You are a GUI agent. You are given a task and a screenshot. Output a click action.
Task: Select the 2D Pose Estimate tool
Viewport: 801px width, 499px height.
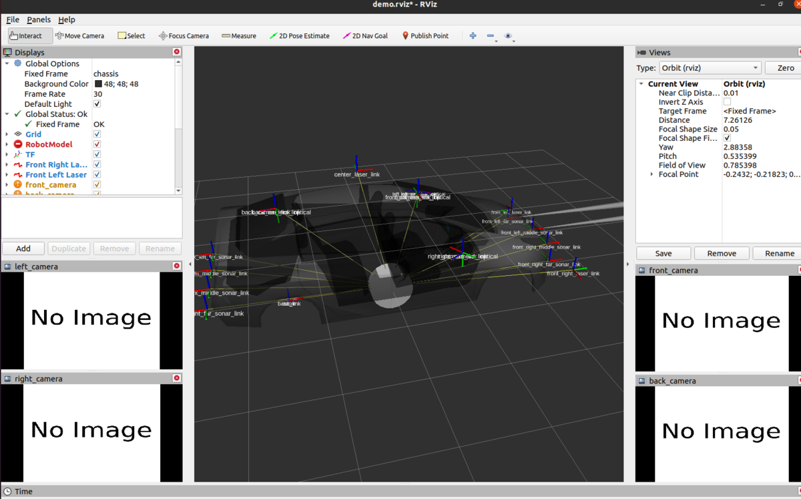pos(299,36)
